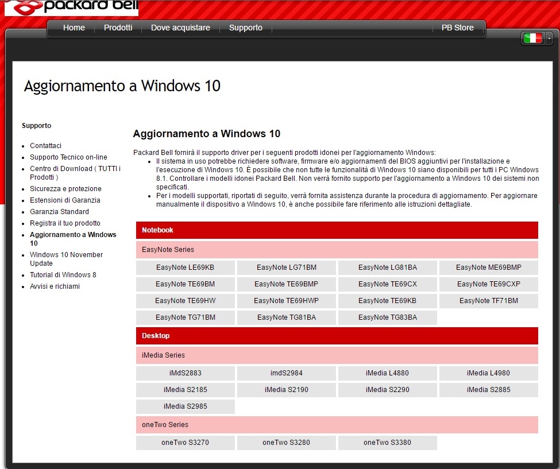Screen dimensions: 560x469
Task: Select imdS2984 desktop model
Action: pyautogui.click(x=287, y=373)
